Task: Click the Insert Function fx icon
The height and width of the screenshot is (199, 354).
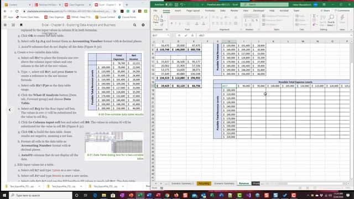Action: tap(192, 35)
